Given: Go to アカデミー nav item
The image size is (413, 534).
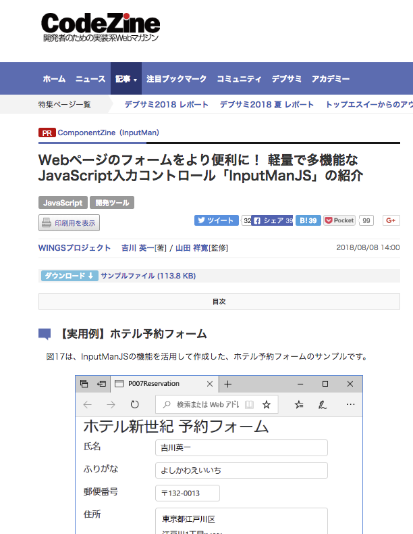Looking at the screenshot, I should tap(331, 79).
